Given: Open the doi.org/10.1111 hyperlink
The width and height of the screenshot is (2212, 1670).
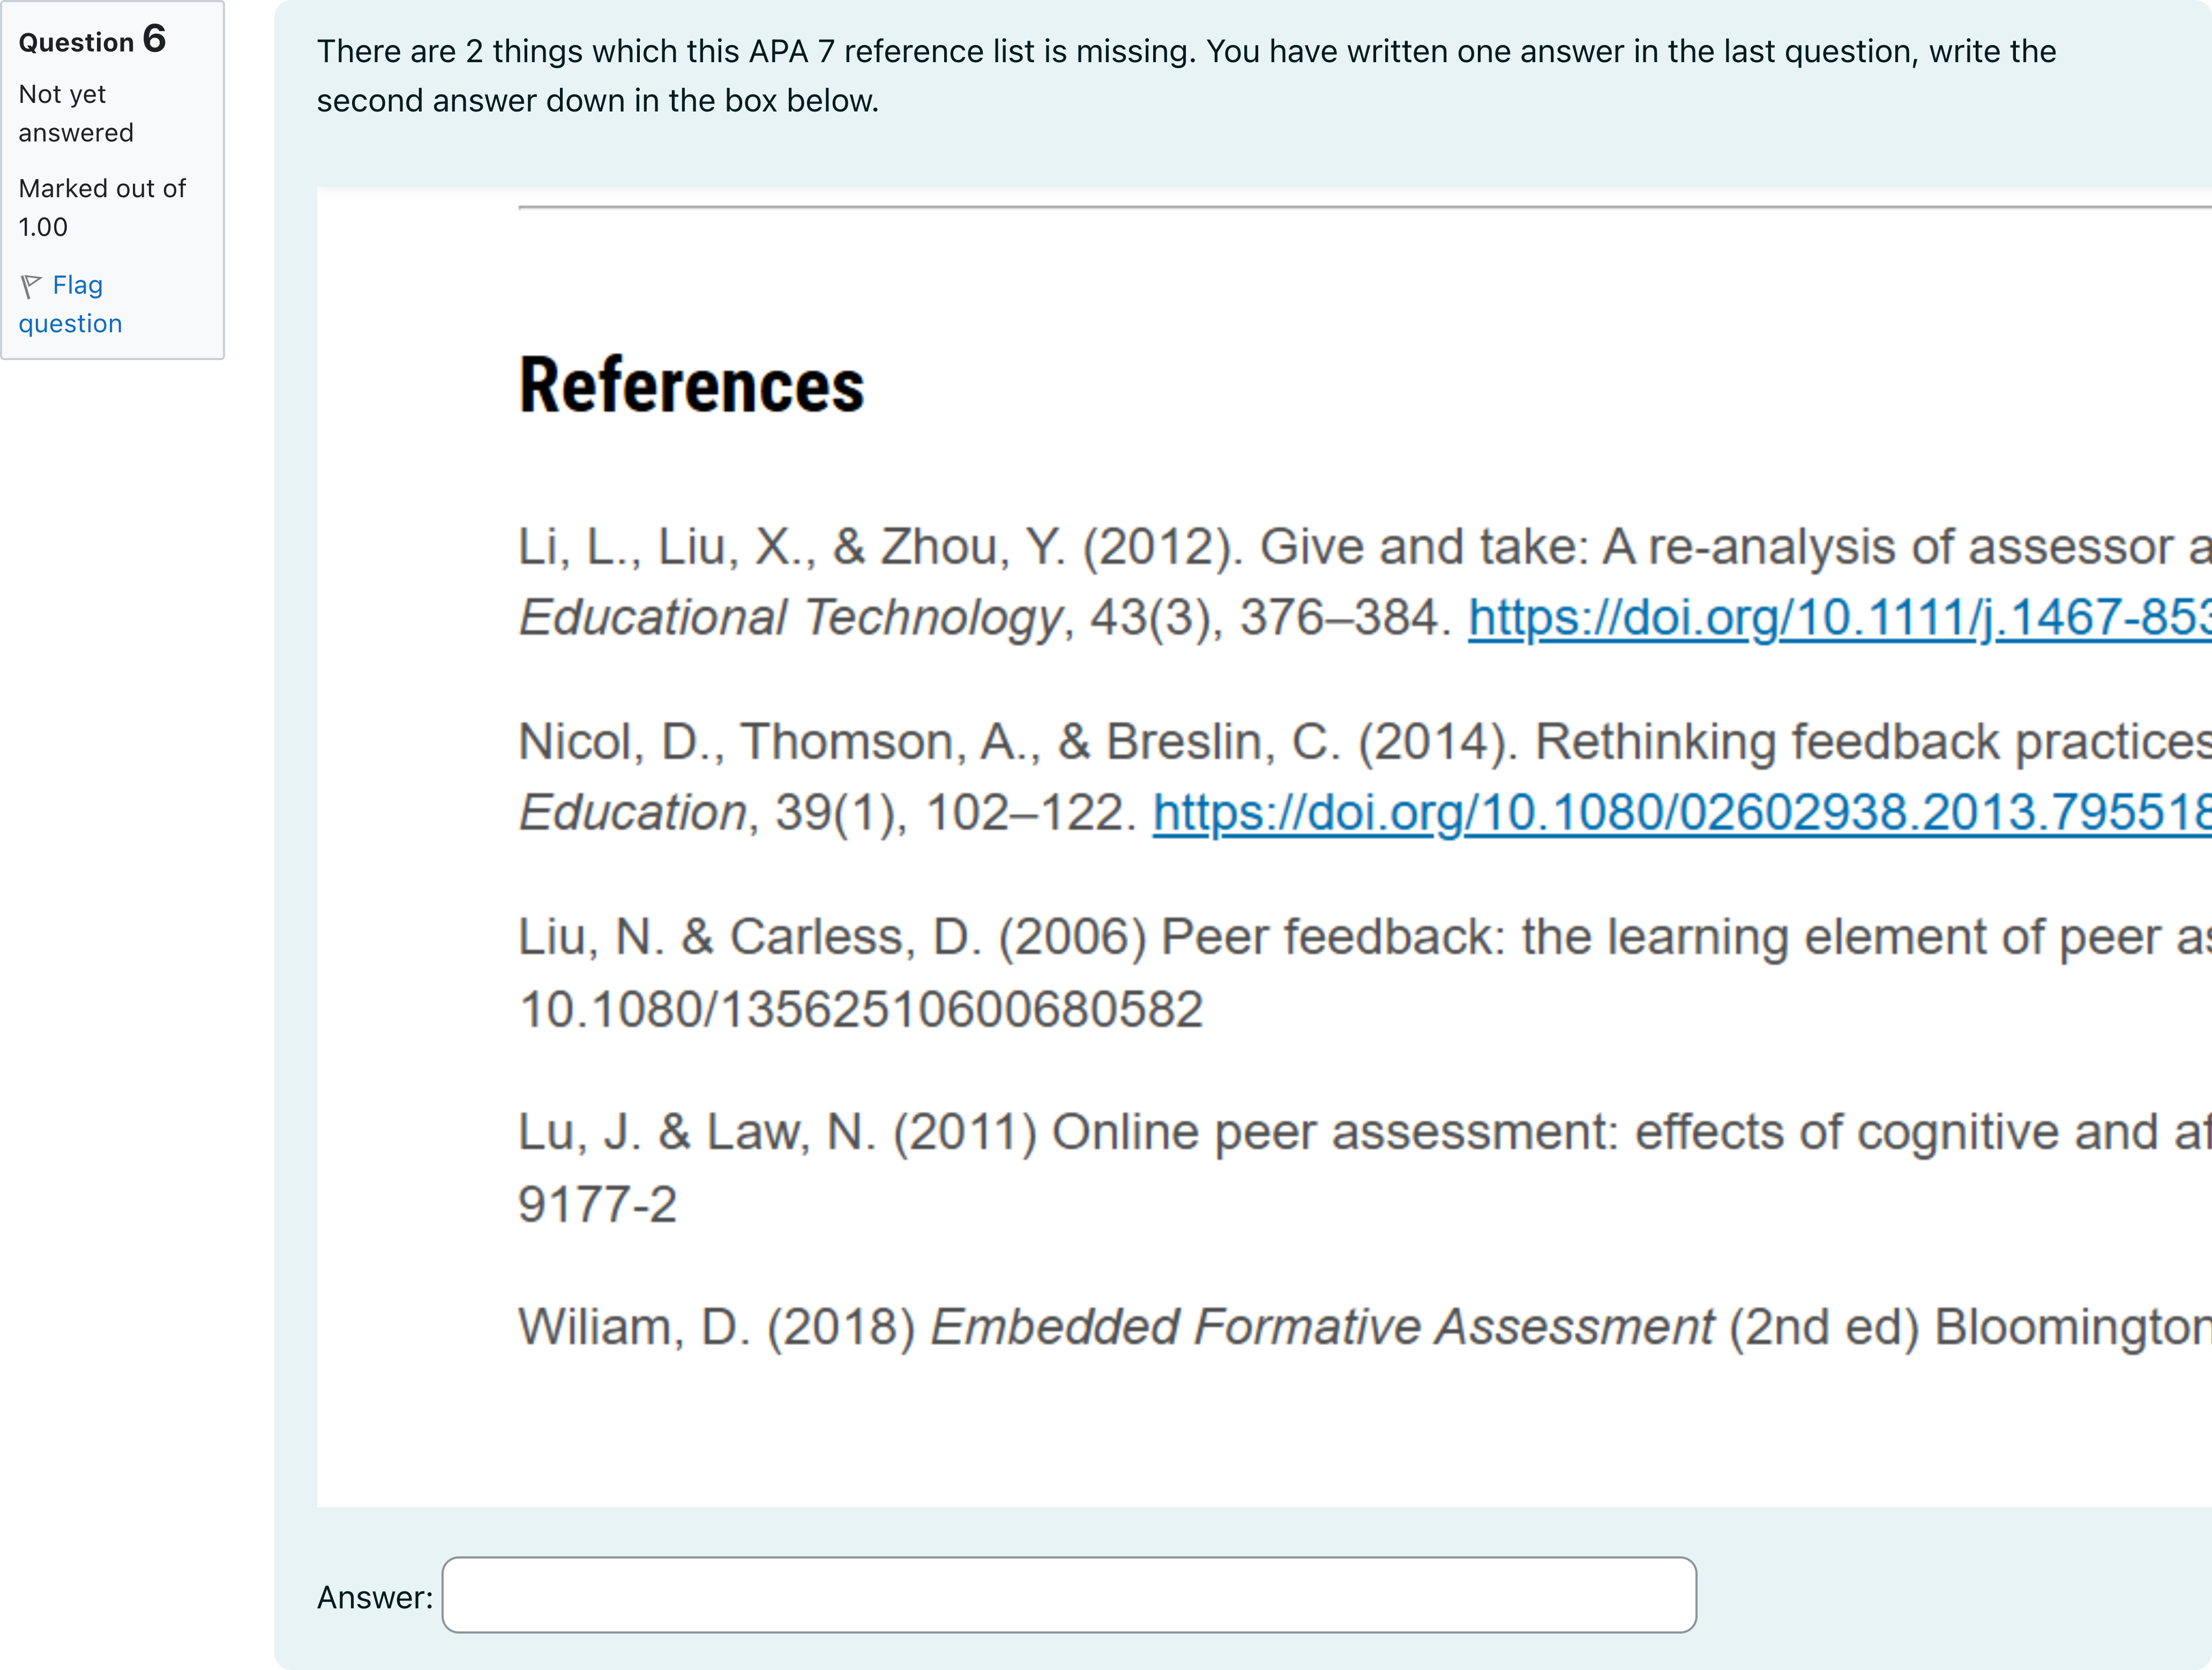Looking at the screenshot, I should point(1839,618).
